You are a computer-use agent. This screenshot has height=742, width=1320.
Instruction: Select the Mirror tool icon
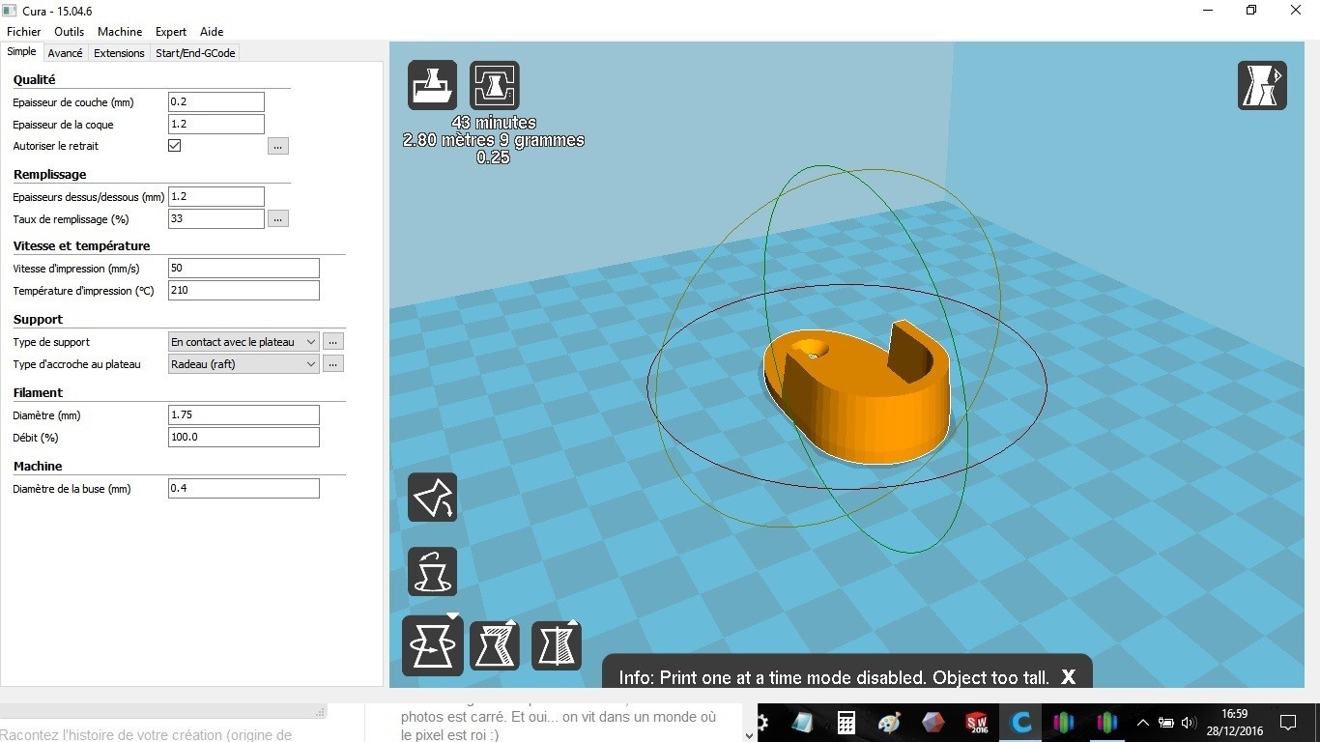coord(557,645)
